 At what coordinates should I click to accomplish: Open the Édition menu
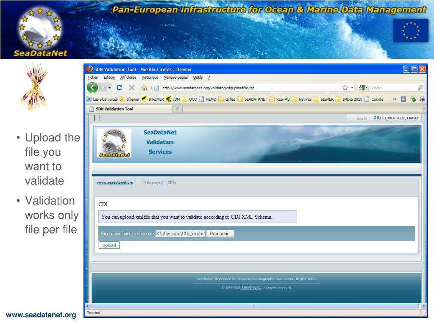pos(109,77)
